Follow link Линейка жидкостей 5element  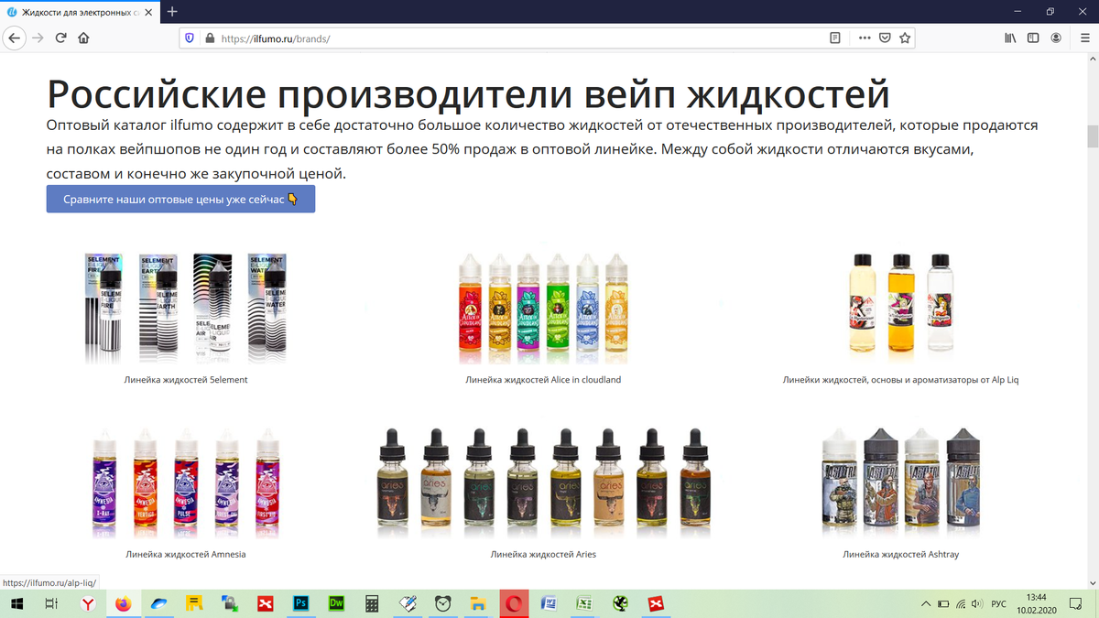[186, 379]
